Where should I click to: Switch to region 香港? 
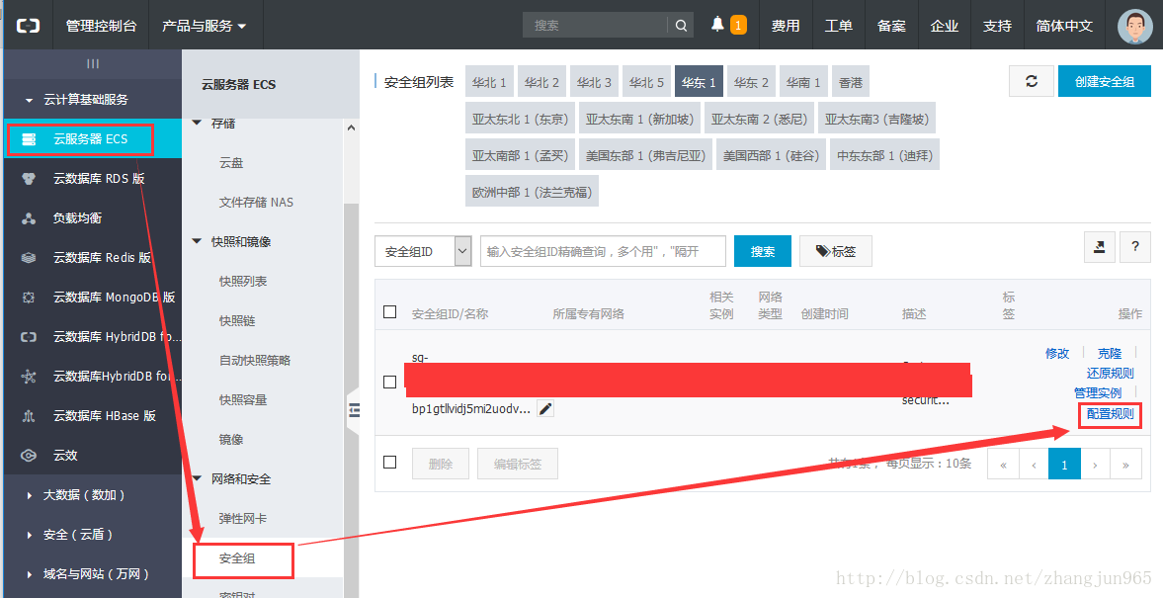click(x=851, y=82)
